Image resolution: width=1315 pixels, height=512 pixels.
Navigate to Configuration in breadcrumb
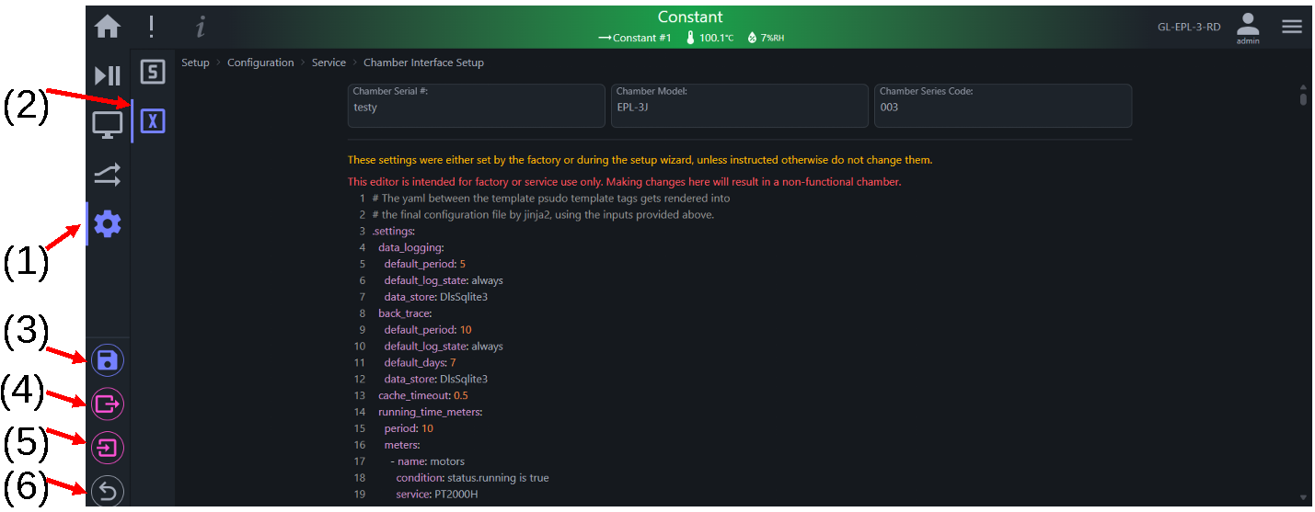260,63
